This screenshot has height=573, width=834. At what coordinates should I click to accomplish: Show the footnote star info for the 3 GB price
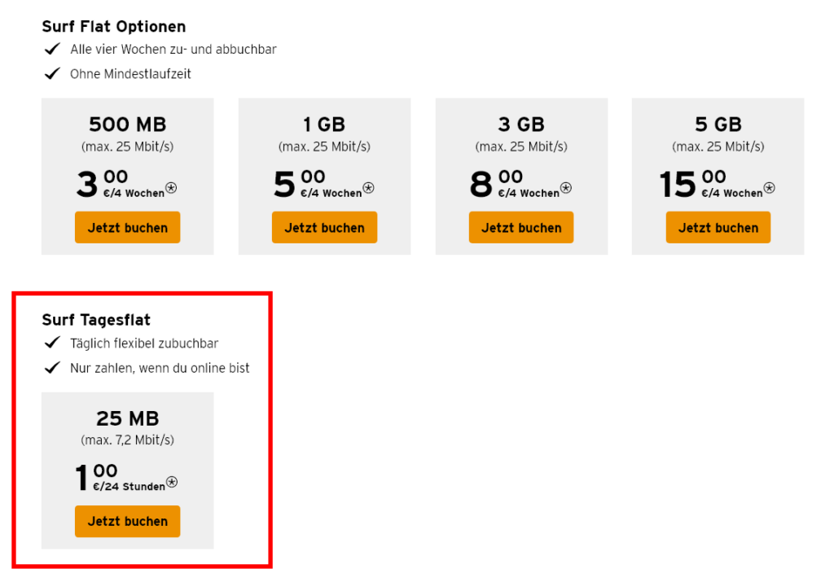click(565, 189)
